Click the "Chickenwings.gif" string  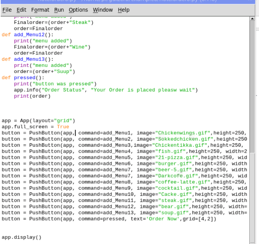(183, 133)
